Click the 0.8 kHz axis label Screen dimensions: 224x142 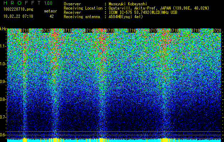point(3,99)
